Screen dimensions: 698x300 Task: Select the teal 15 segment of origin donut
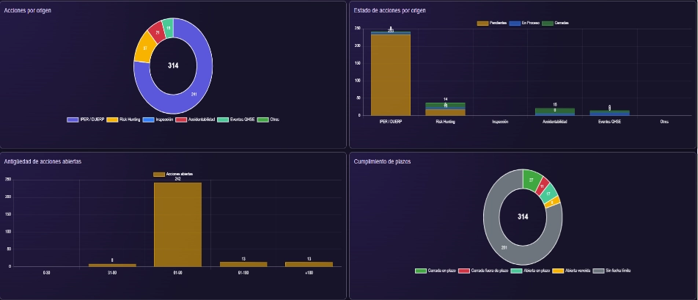[x=169, y=28]
